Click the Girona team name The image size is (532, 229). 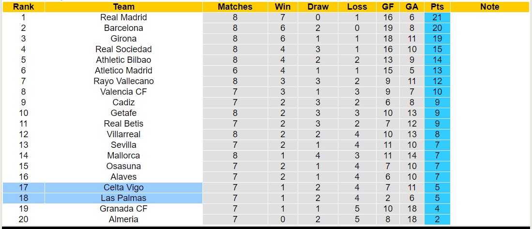click(123, 39)
